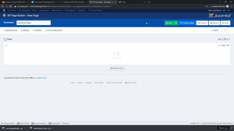The image size is (234, 131).
Task: Expand options arrow for com_sppagebuilder download
Action: (x=25, y=128)
